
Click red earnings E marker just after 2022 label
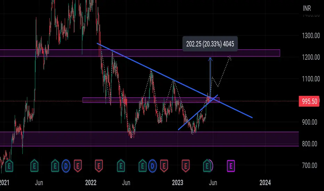tap(99, 166)
